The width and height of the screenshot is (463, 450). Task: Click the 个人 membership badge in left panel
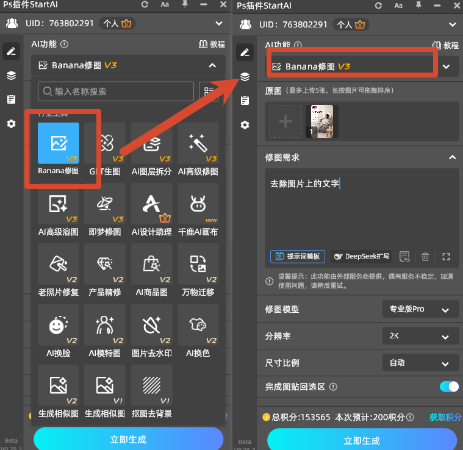(x=117, y=23)
